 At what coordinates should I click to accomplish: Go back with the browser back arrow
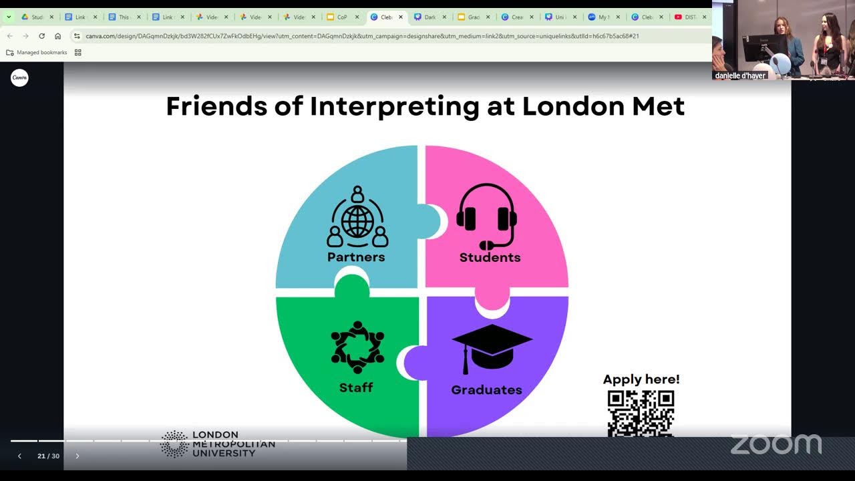coord(9,36)
